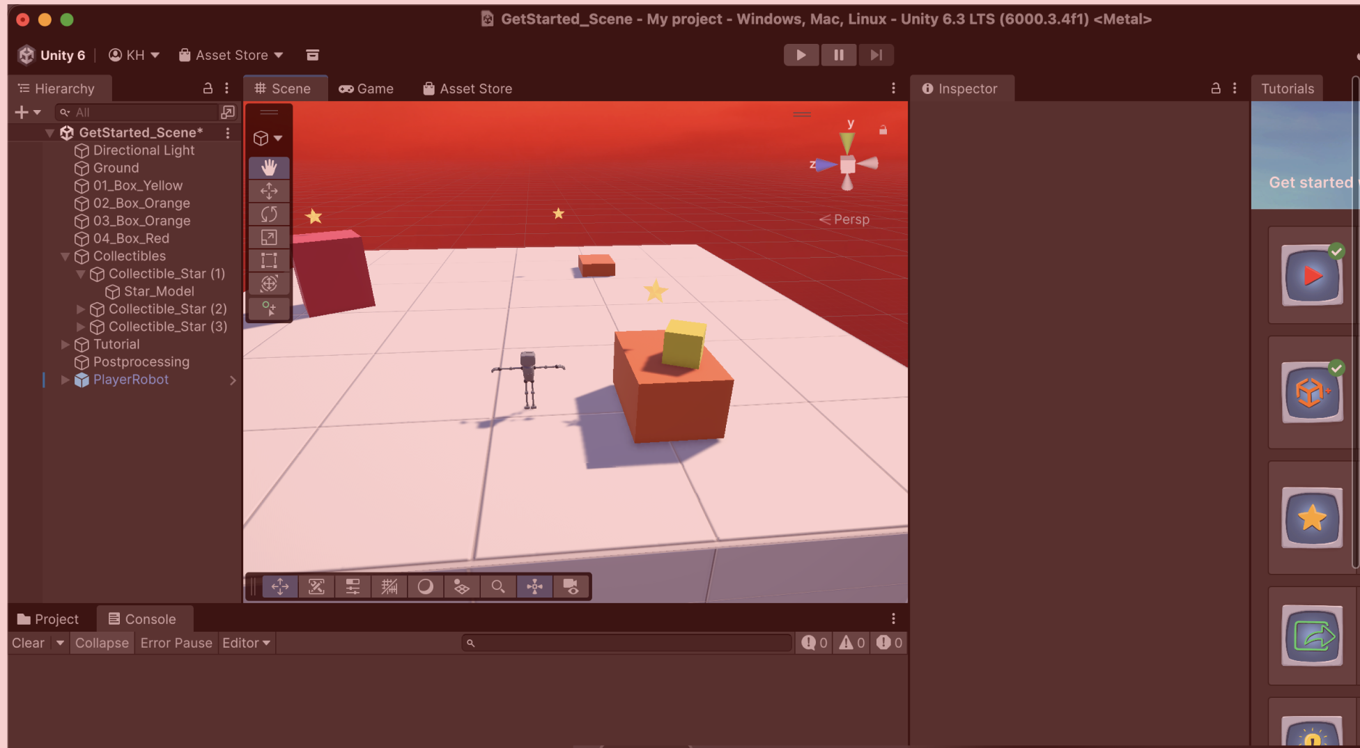Click the Console search field

point(625,642)
